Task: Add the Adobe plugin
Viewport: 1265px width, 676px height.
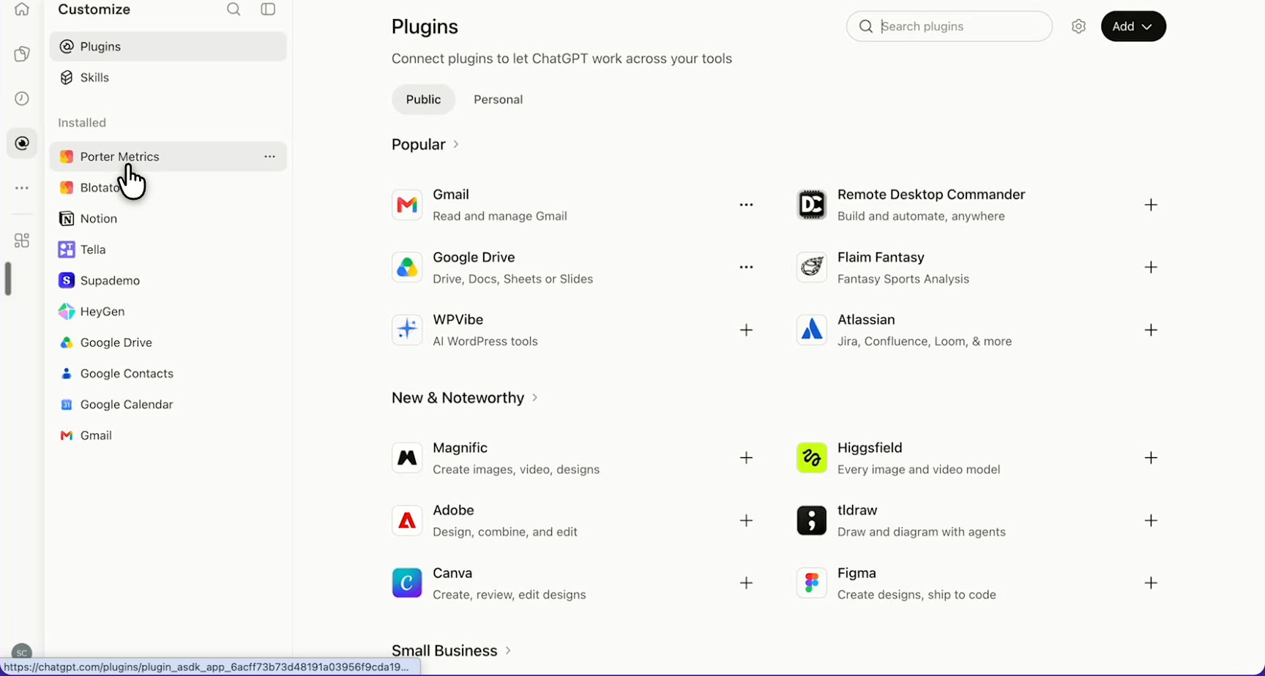Action: 746,521
